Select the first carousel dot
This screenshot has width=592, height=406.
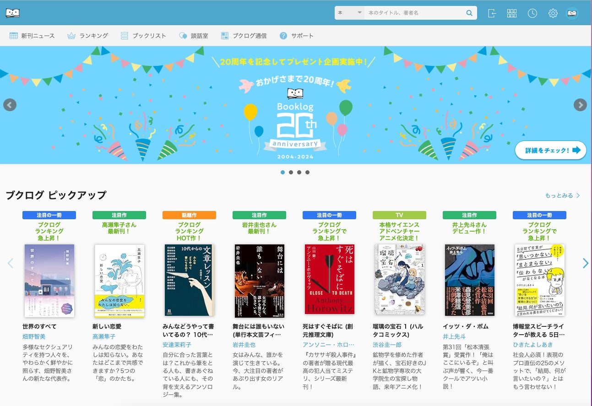tap(282, 173)
